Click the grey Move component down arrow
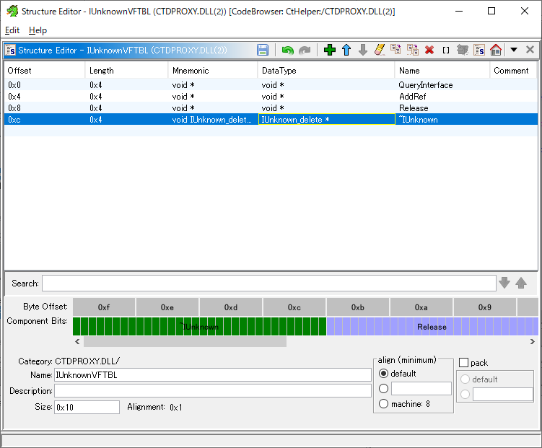The width and height of the screenshot is (542, 448). click(362, 50)
